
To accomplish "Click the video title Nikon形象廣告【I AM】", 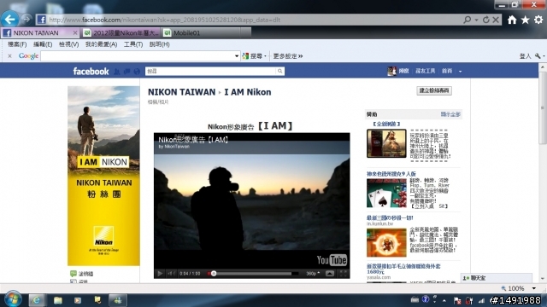I will [x=194, y=140].
